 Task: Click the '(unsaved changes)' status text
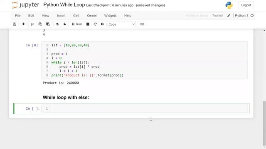(150, 5)
